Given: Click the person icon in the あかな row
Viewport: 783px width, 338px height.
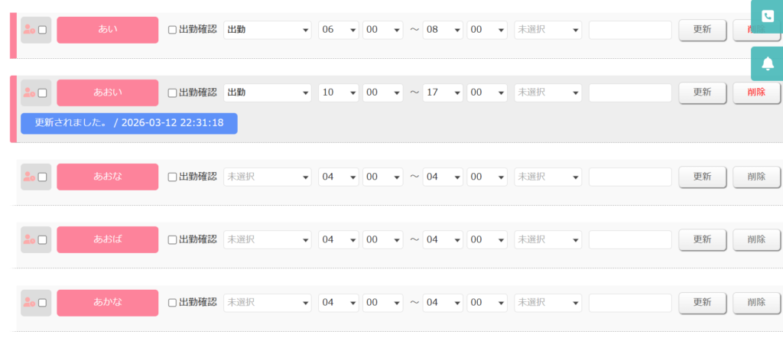Looking at the screenshot, I should pos(30,303).
